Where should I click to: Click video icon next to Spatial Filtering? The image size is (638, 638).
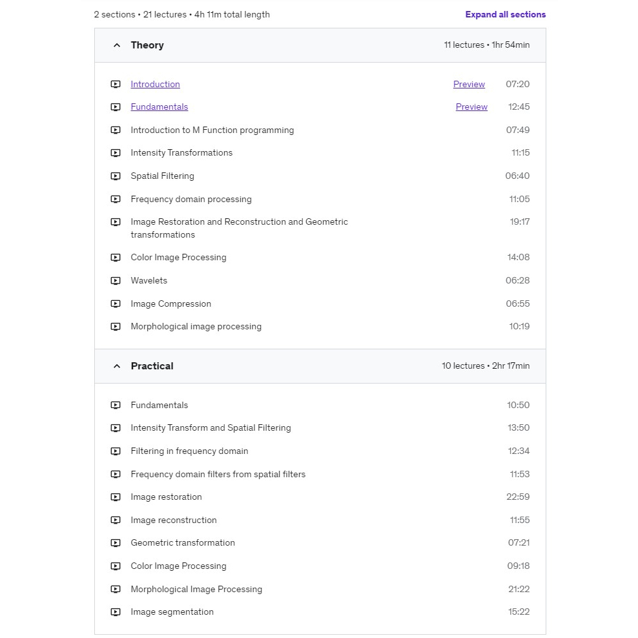(x=116, y=176)
